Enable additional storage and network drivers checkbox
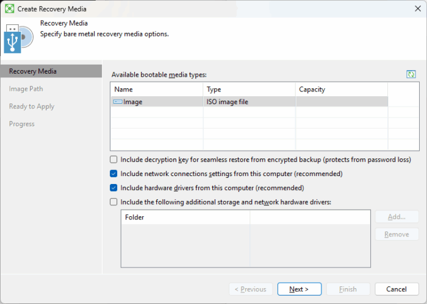Image resolution: width=427 pixels, height=304 pixels. (113, 202)
